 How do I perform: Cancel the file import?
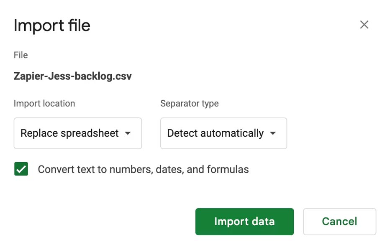coord(339,222)
